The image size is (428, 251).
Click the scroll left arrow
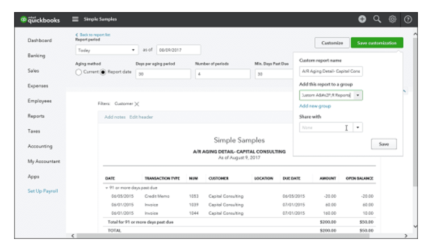[73, 236]
